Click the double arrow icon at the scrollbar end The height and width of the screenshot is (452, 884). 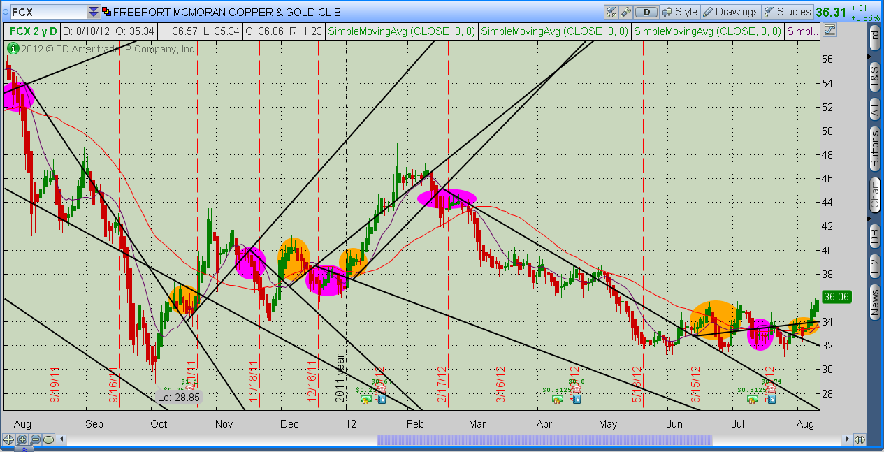(x=860, y=439)
